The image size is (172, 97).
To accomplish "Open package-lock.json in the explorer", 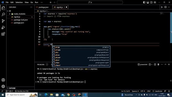I will (x=21, y=20).
